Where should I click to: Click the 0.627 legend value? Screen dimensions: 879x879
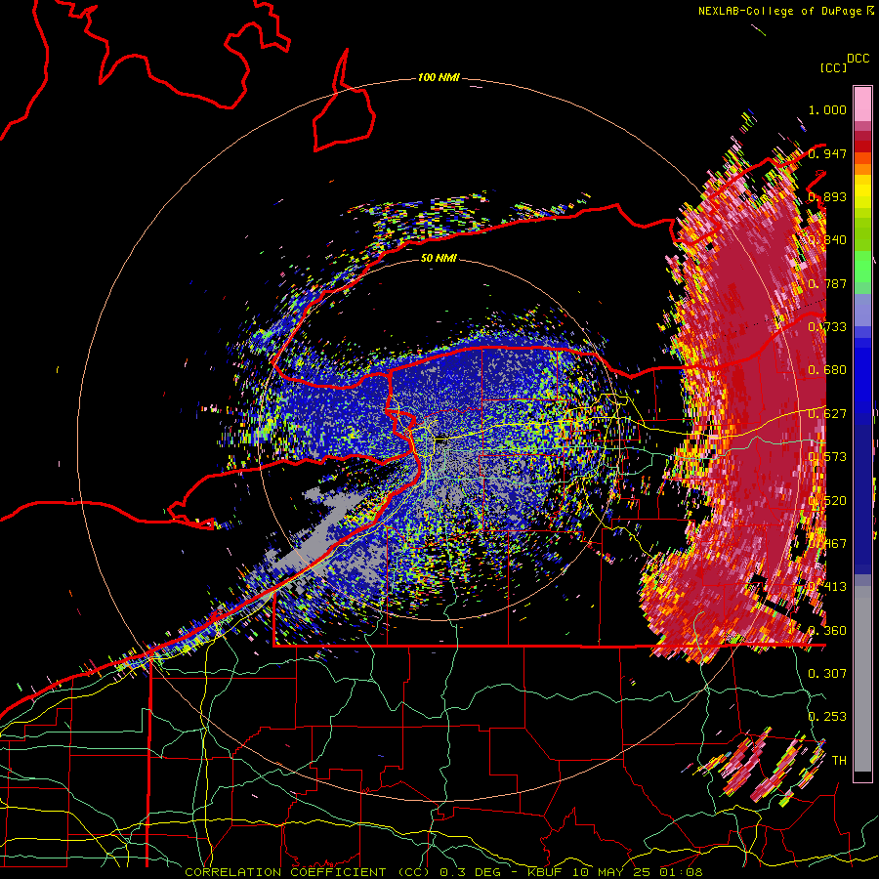(x=827, y=414)
